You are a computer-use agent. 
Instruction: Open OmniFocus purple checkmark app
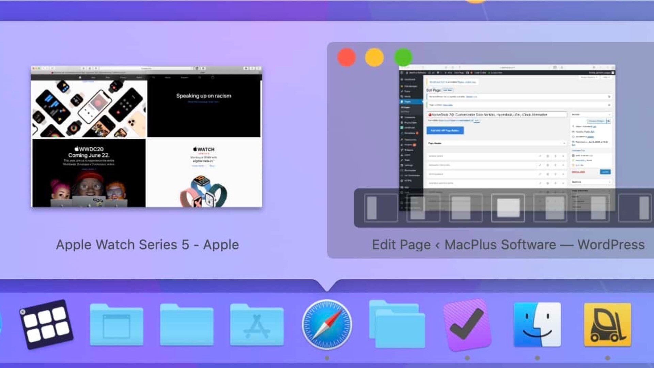[467, 325]
